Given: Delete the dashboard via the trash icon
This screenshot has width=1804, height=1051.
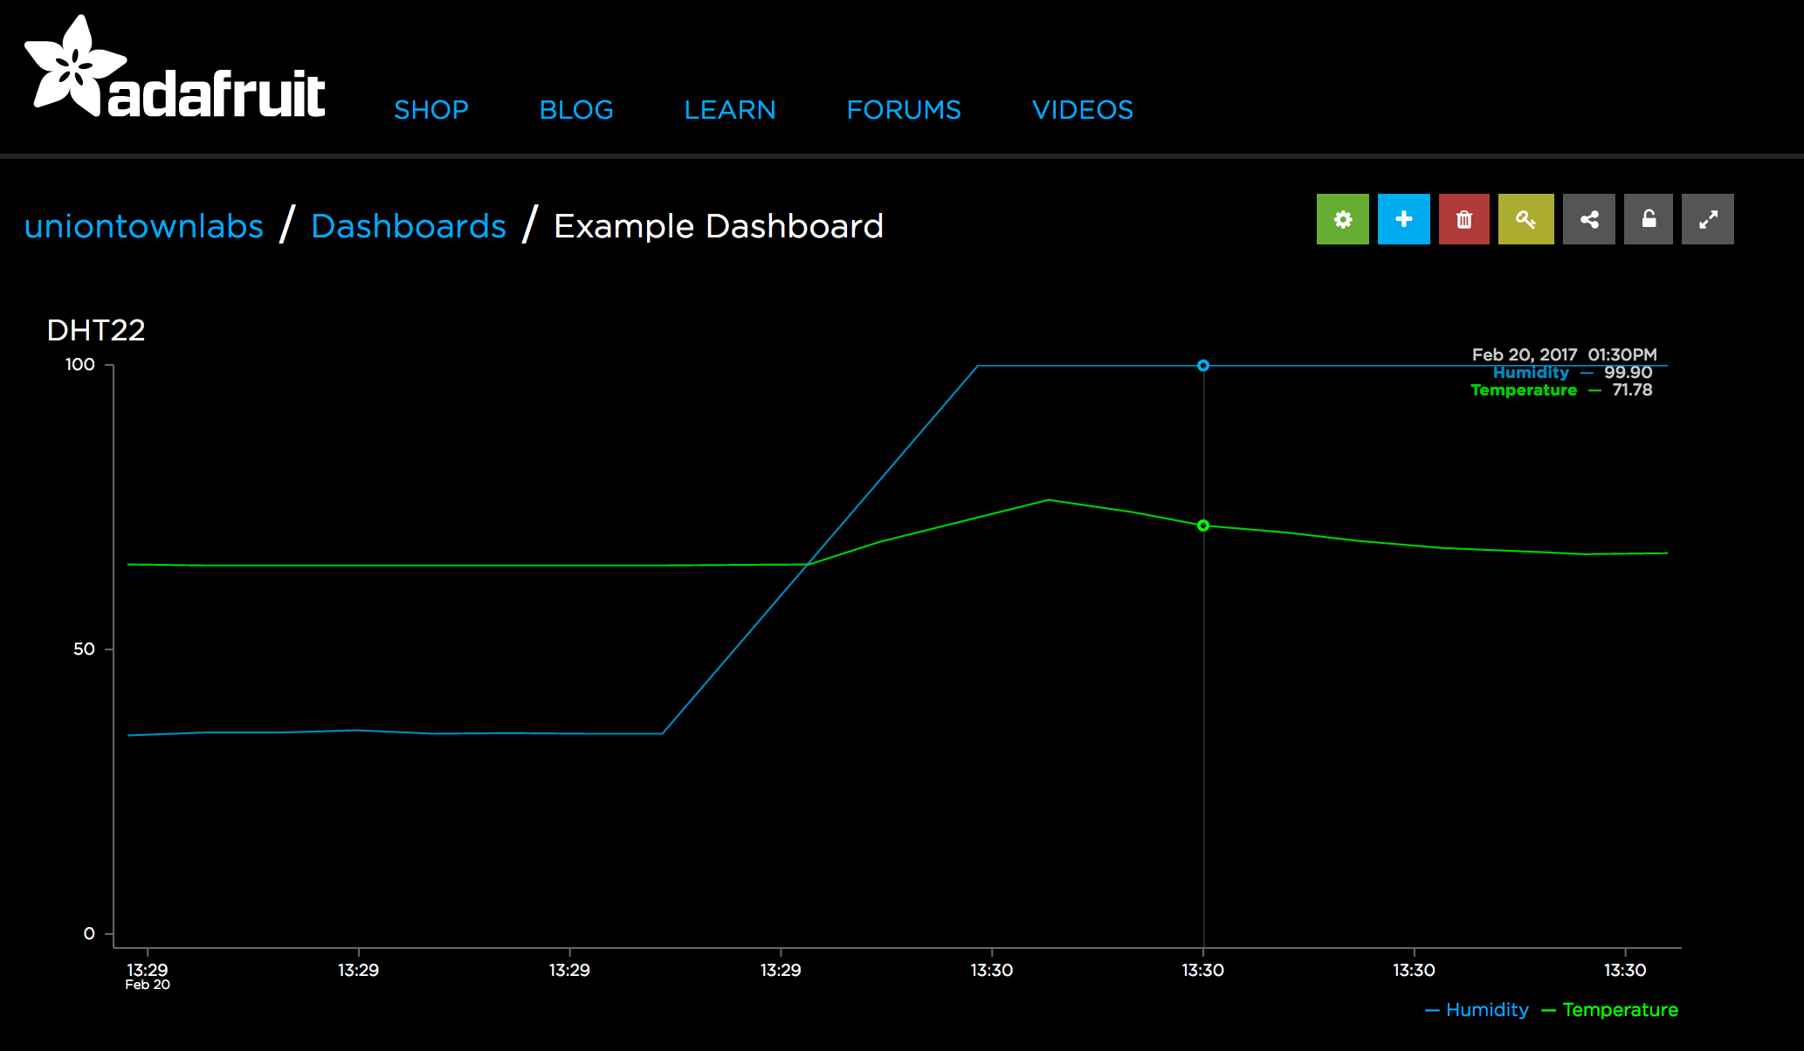Looking at the screenshot, I should (x=1463, y=219).
